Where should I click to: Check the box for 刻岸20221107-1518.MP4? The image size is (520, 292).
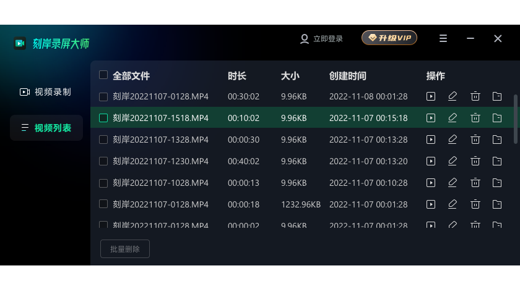(x=103, y=118)
